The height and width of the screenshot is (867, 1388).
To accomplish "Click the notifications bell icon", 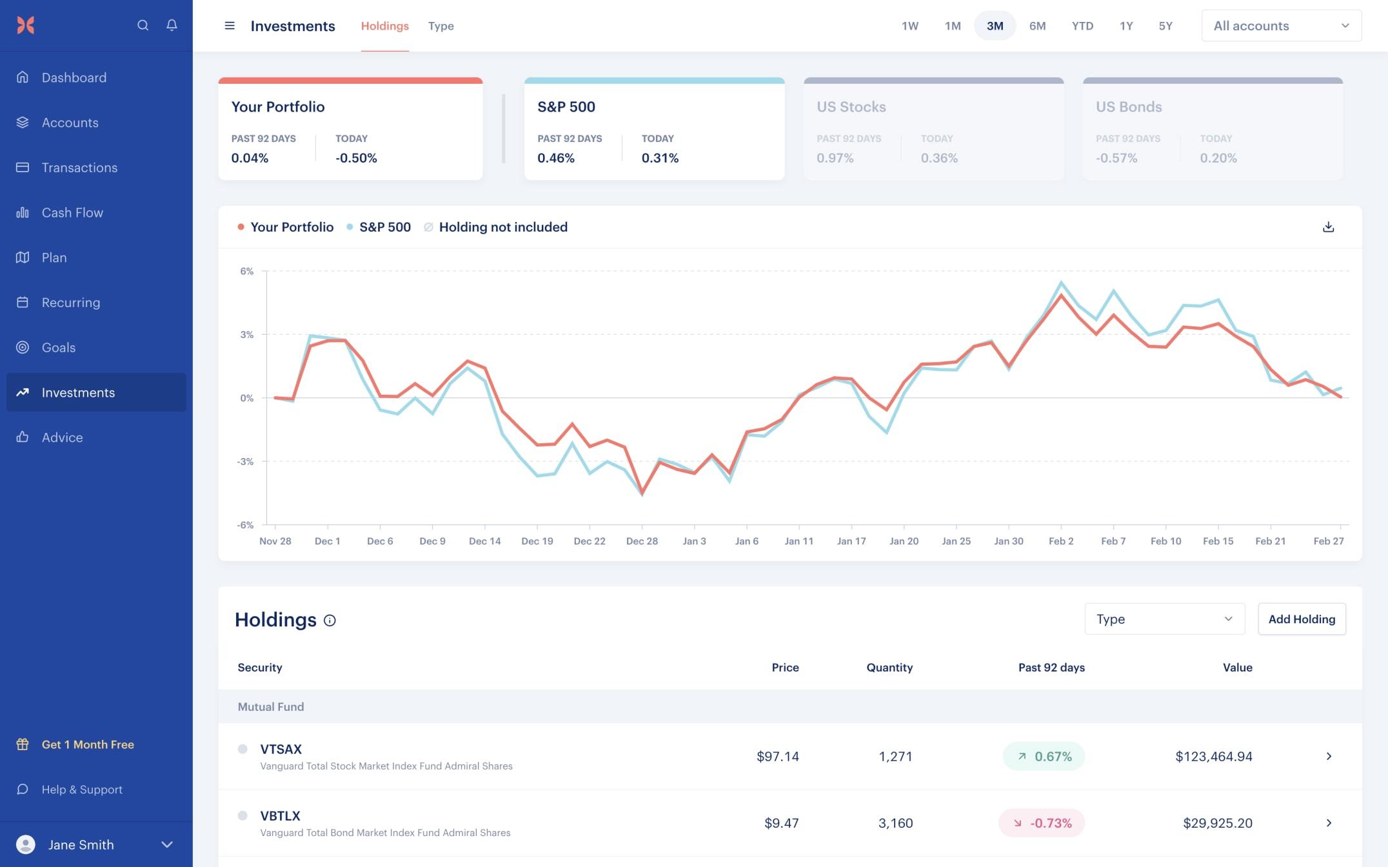I will pyautogui.click(x=172, y=25).
